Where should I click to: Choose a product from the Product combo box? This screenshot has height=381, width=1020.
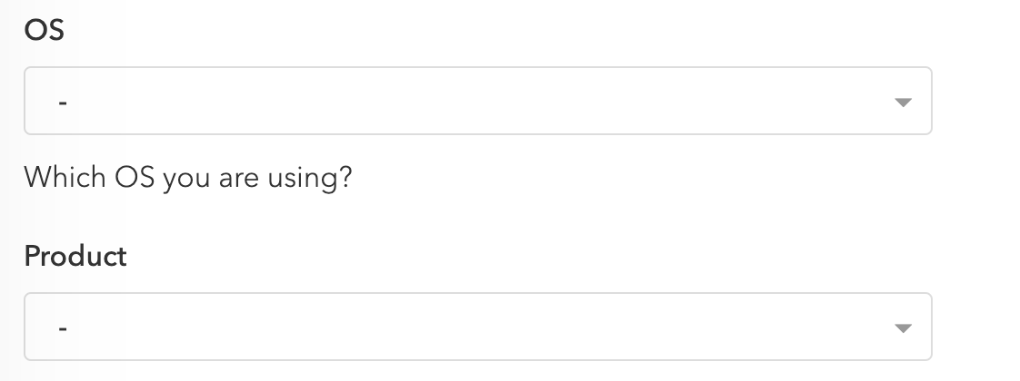(x=478, y=327)
